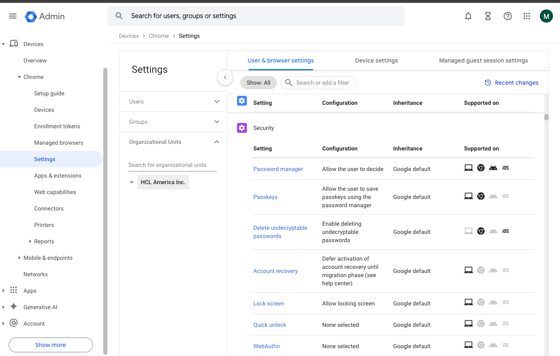
Task: Select the HCL America Inc. organizational unit
Action: (163, 182)
